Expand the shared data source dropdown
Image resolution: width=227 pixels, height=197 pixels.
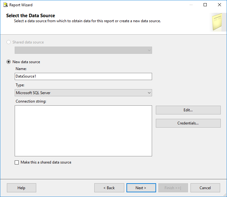[x=149, y=50]
